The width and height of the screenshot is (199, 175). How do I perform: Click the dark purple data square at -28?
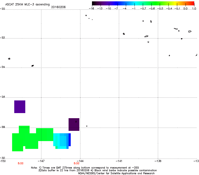click(74, 124)
